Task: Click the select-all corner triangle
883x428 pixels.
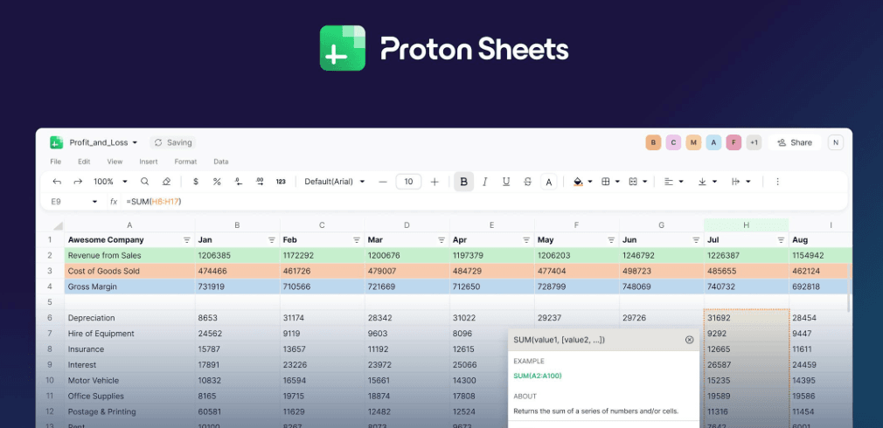Action: tap(58, 226)
